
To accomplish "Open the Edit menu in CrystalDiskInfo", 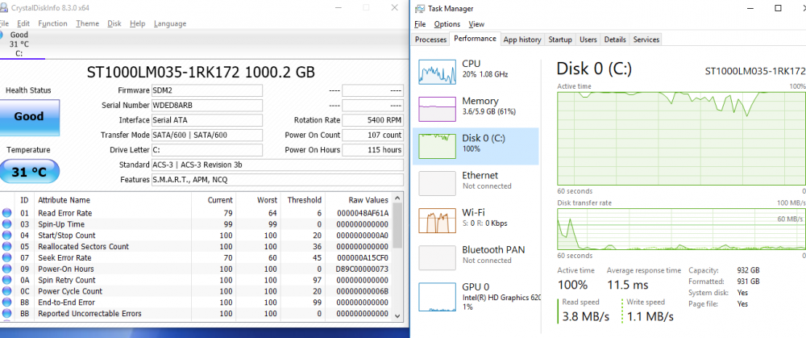I will (x=23, y=23).
